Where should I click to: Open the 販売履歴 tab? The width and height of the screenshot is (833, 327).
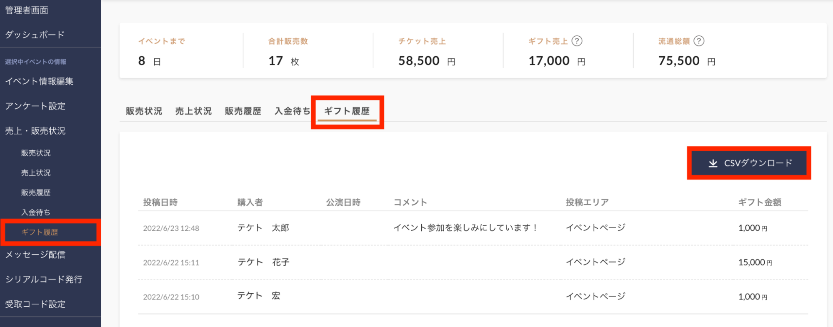[243, 111]
